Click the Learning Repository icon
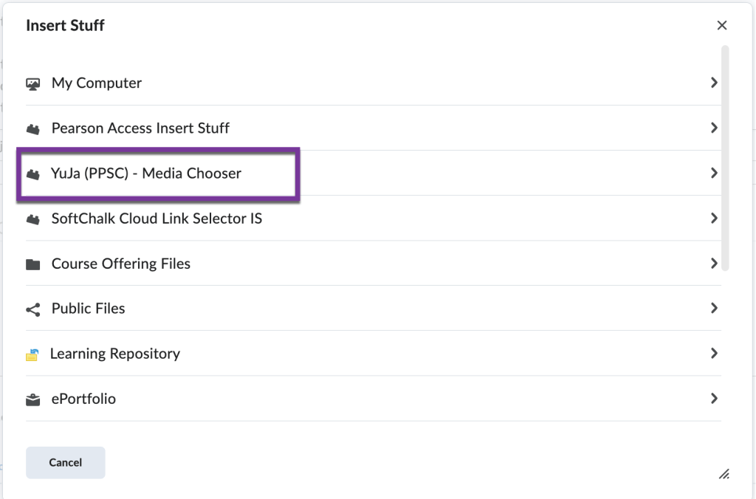Screen dimensions: 756x499 tap(33, 354)
